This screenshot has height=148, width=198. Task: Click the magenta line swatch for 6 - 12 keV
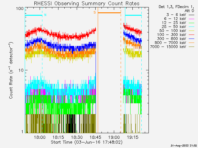(192, 19)
